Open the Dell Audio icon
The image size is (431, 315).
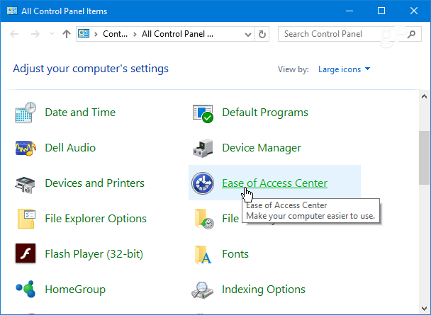(x=26, y=148)
